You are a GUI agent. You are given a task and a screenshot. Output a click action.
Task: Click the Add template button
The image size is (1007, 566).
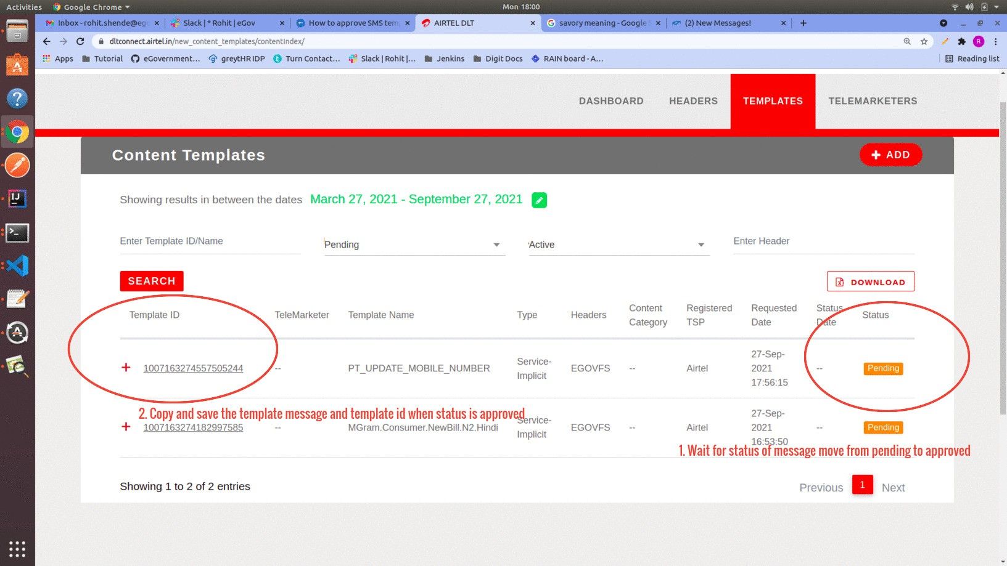tap(890, 155)
